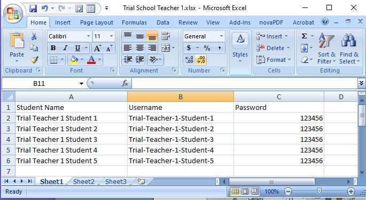Select all cells with corner button
This screenshot has width=366, height=200.
tap(9, 97)
